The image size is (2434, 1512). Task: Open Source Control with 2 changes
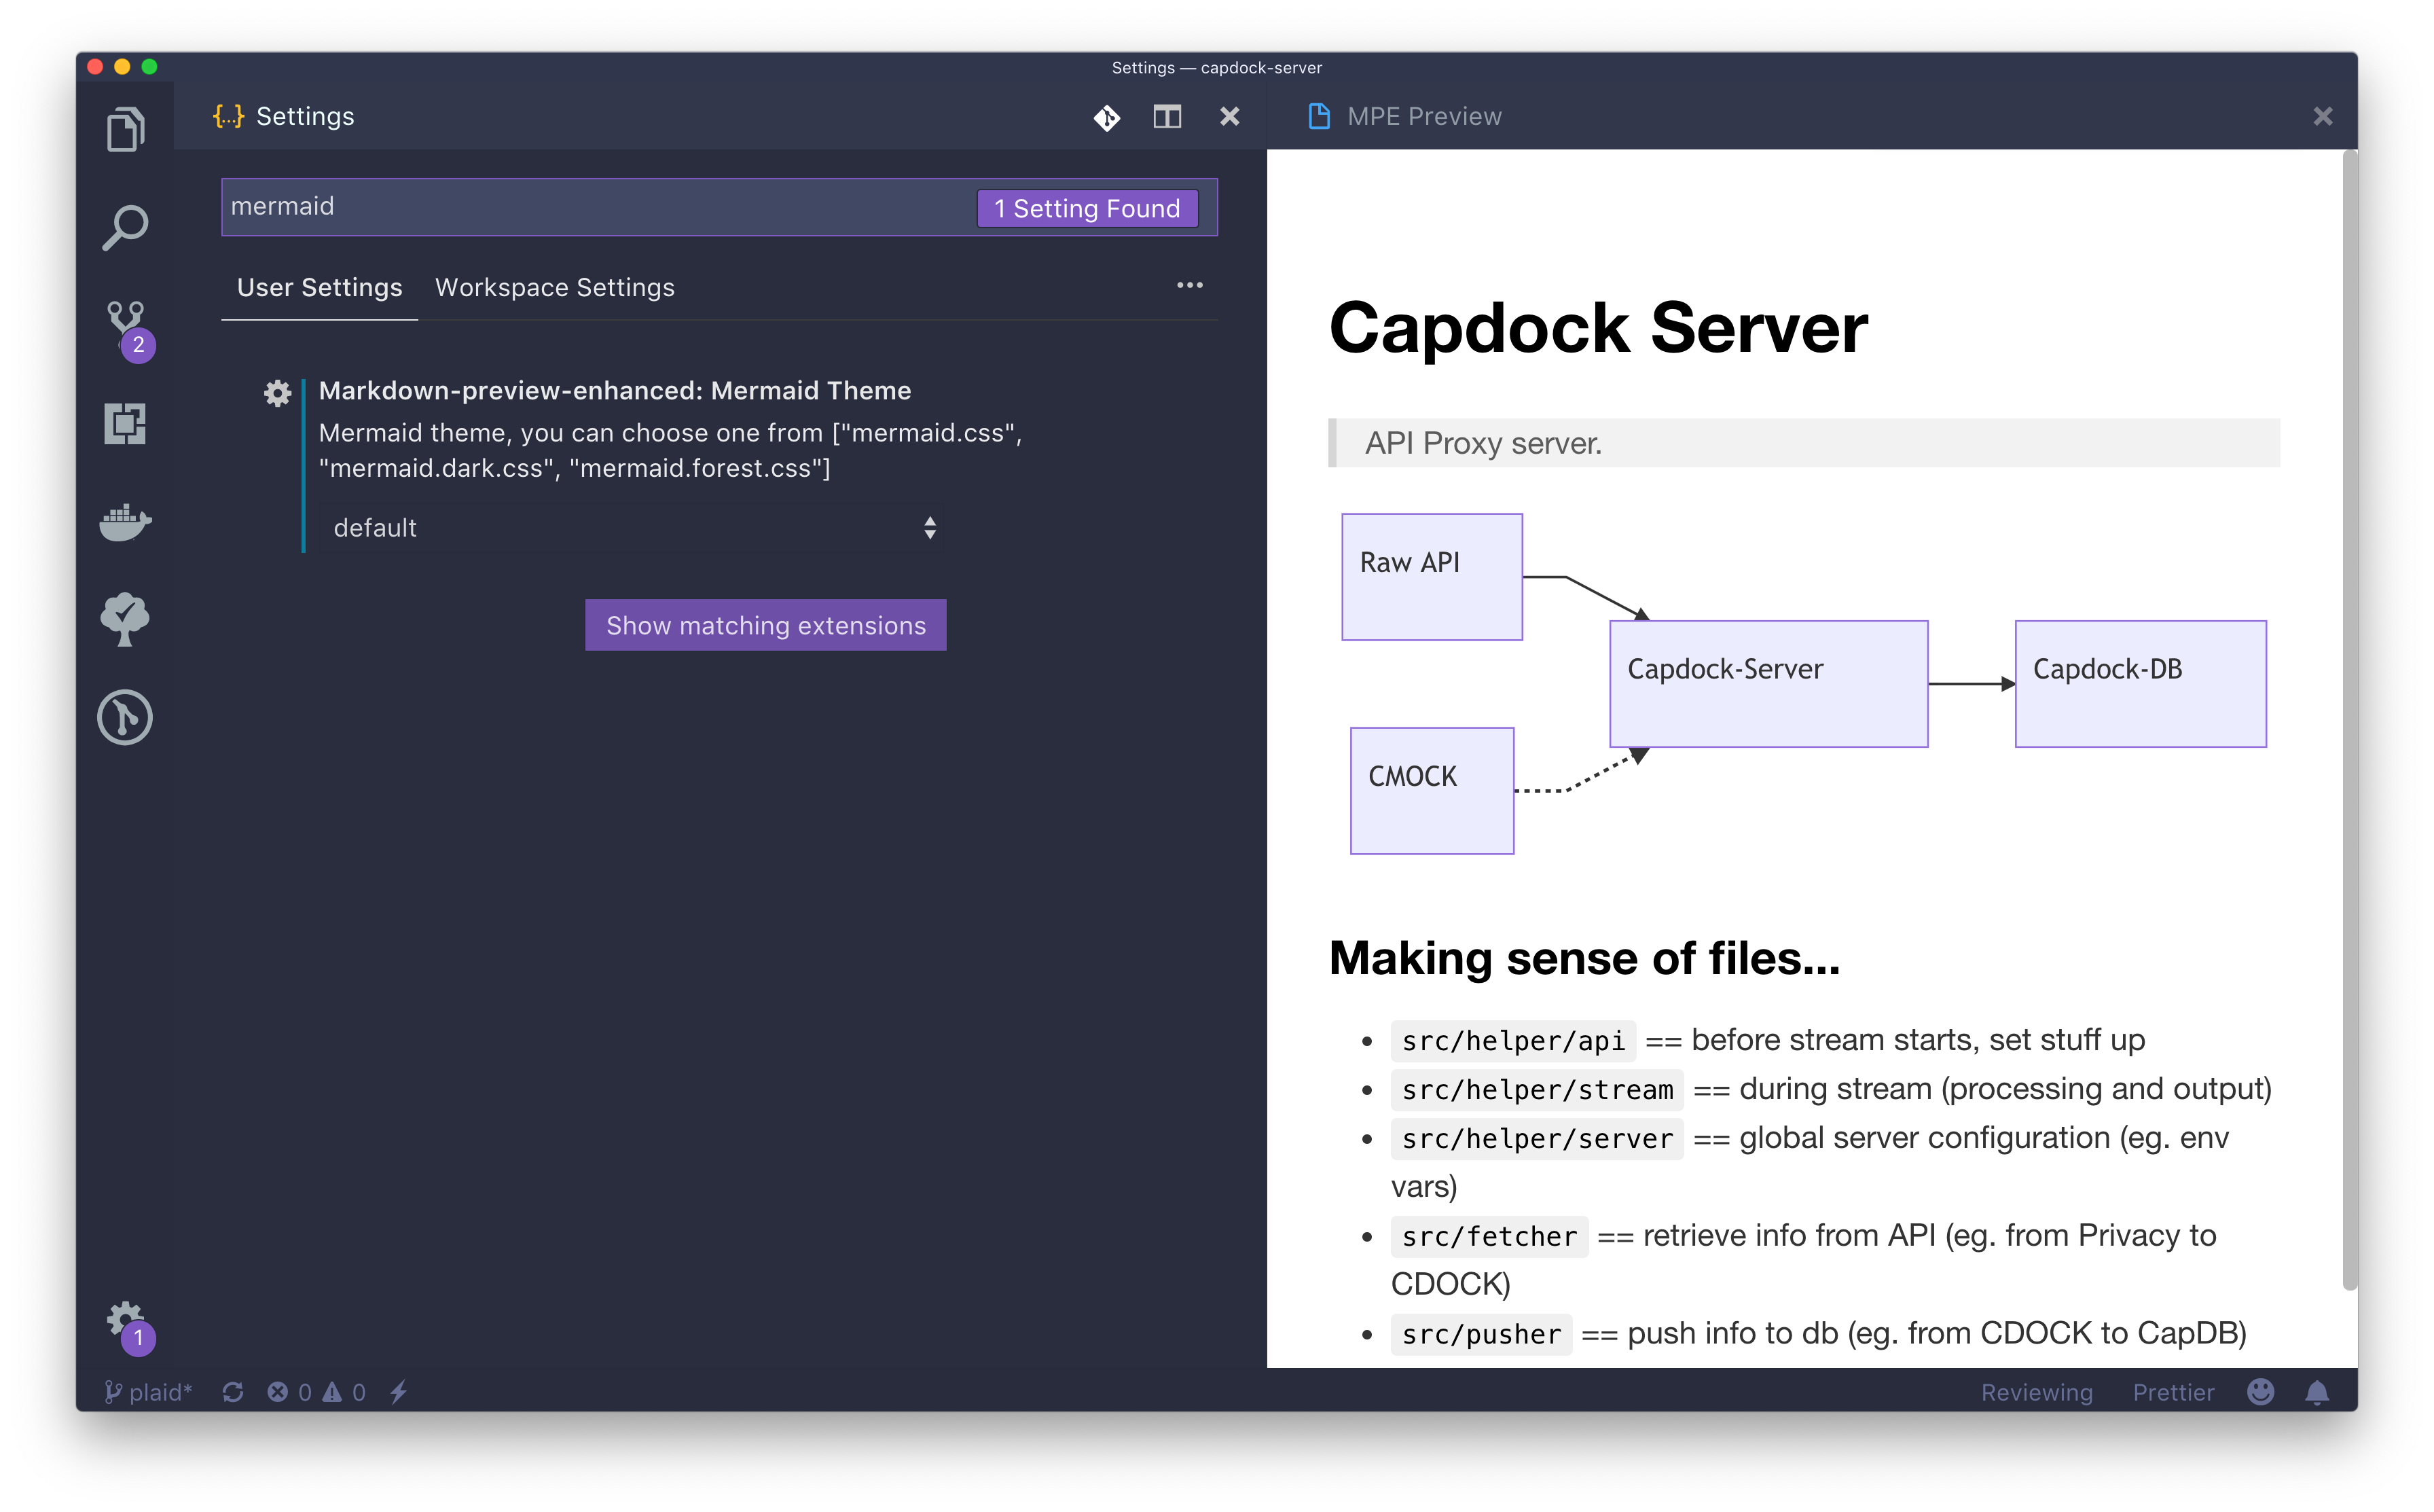click(x=128, y=328)
